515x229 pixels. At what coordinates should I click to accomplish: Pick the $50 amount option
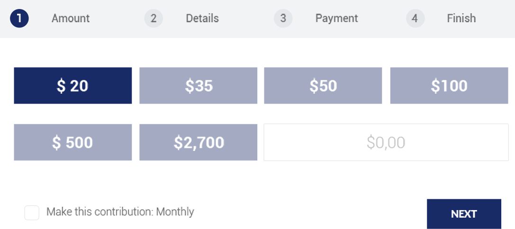click(323, 86)
